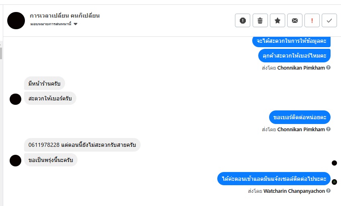Click help icon under 'ลูกค้าสะดวกให้เบอร์ไหมคะ' message
Image resolution: width=341 pixels, height=206 pixels.
[x=329, y=68]
